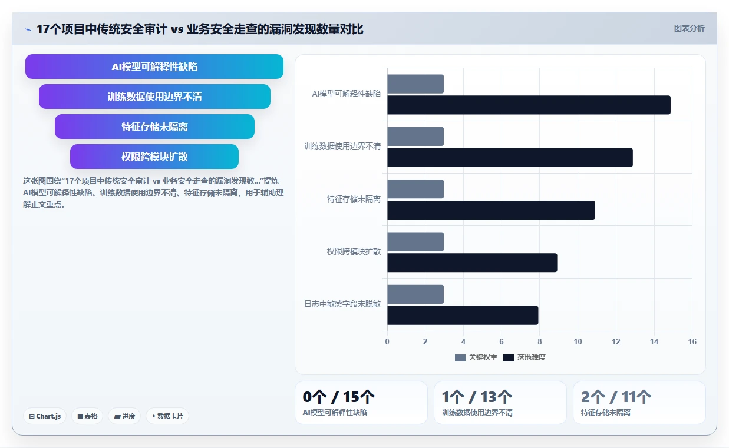
Task: Click the 落地难度 legend label
Action: pyautogui.click(x=532, y=357)
